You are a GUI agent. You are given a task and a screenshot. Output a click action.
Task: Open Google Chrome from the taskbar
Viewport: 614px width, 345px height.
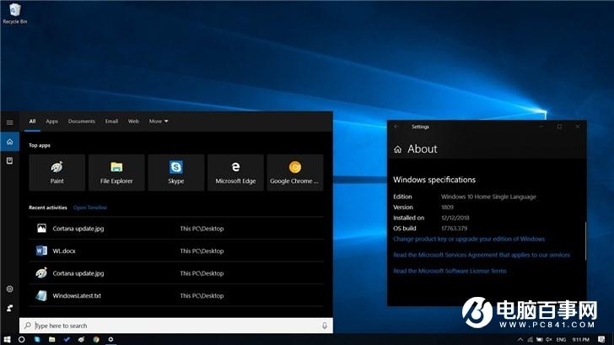point(96,340)
